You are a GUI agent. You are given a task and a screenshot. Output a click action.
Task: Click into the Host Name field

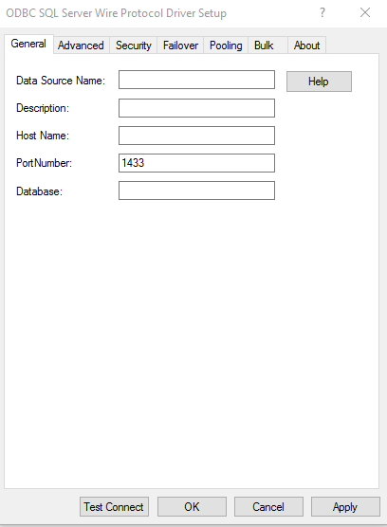click(x=196, y=136)
